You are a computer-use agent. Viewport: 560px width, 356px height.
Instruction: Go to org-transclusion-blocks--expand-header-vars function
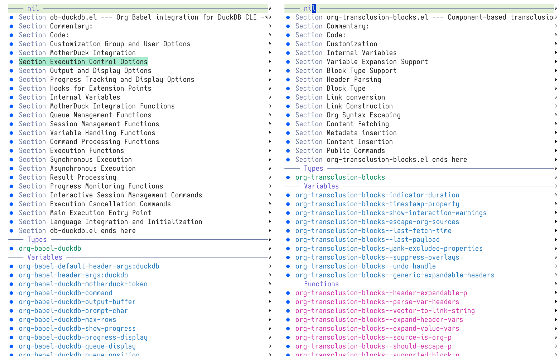tap(379, 319)
